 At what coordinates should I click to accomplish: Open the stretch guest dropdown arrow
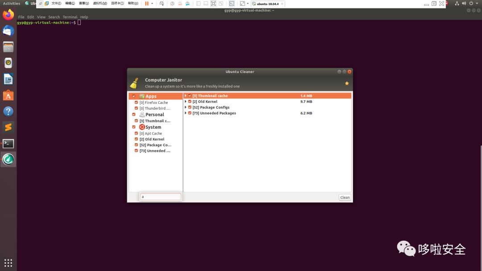coord(248,4)
